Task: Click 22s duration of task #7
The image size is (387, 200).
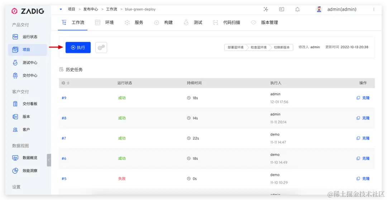Action: click(x=196, y=138)
